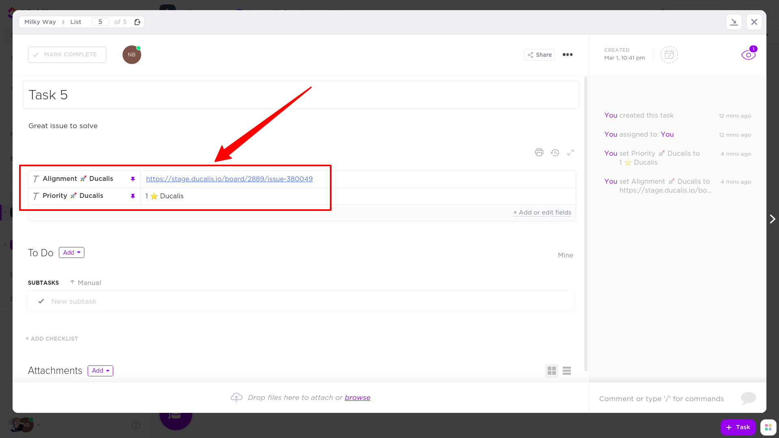Click the move task icon in breadcrumb
This screenshot has height=438, width=779.
138,22
